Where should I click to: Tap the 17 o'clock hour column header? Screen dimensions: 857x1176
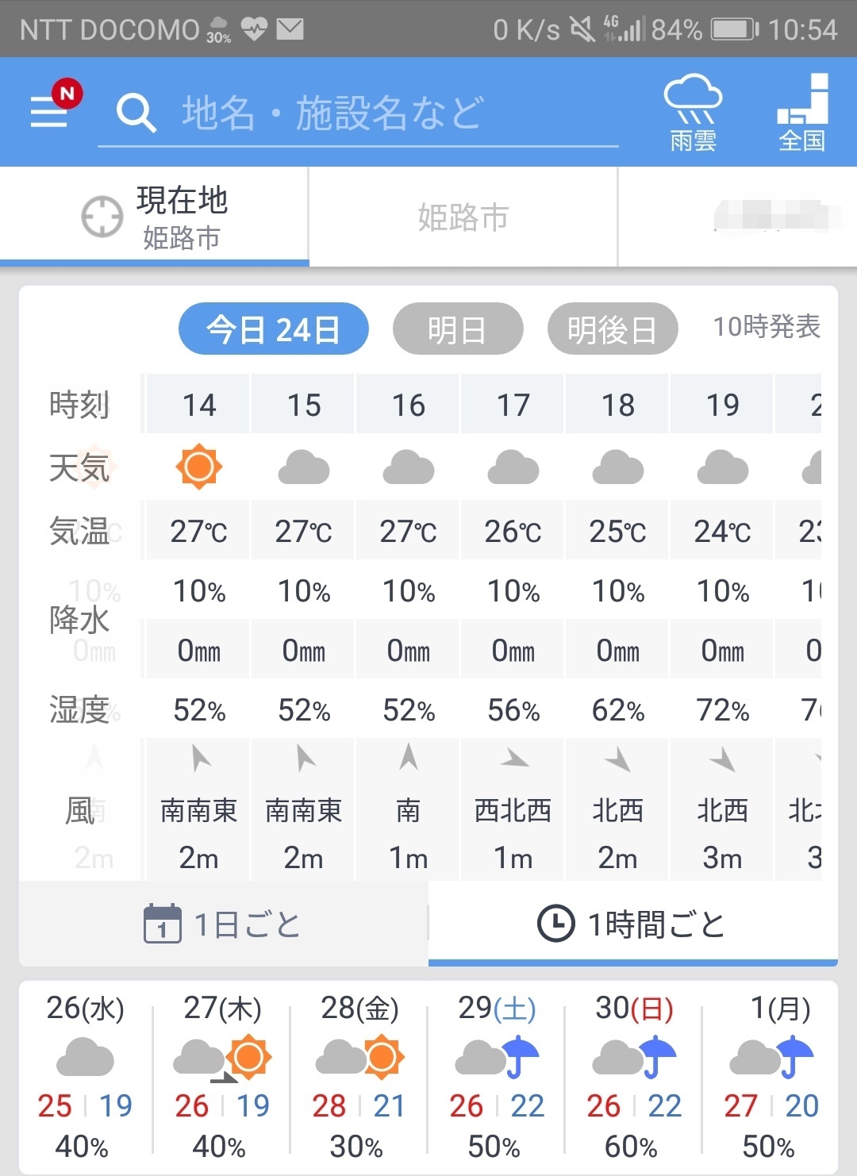pyautogui.click(x=513, y=405)
